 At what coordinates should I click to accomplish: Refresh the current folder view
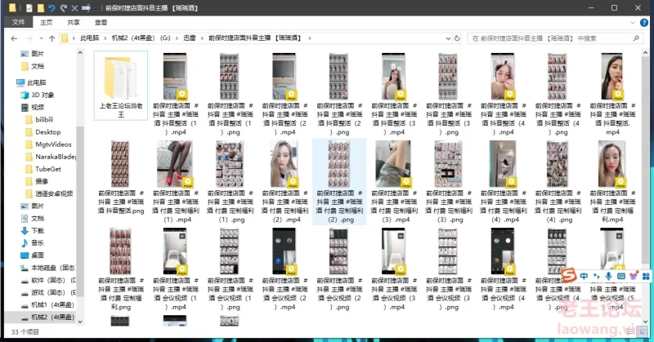(457, 38)
